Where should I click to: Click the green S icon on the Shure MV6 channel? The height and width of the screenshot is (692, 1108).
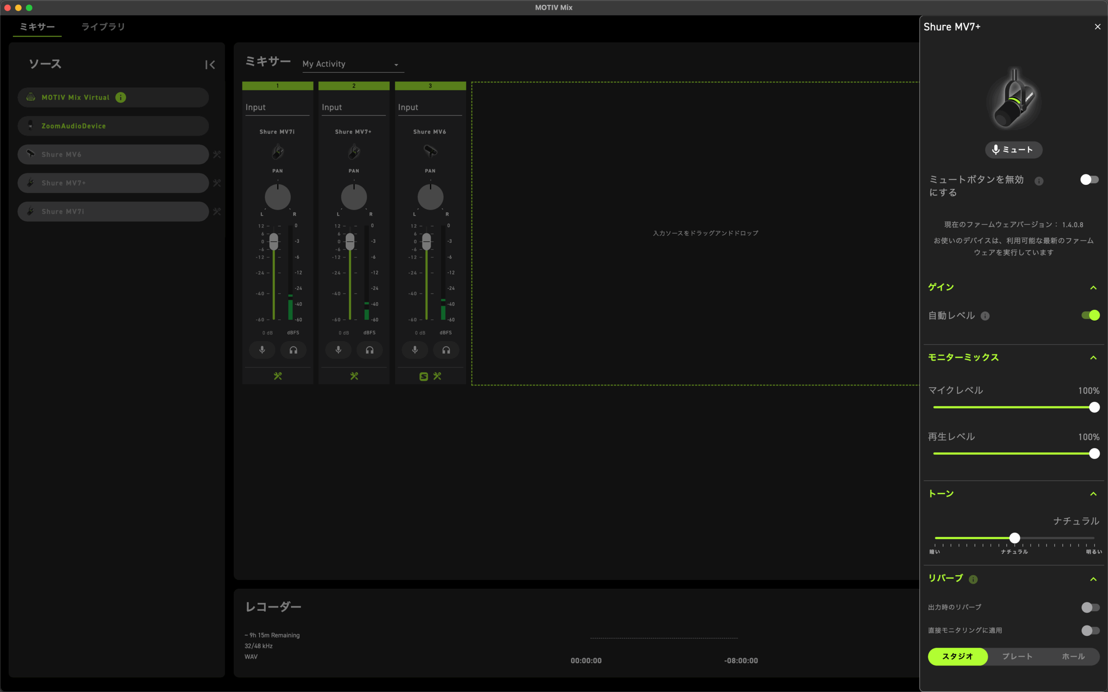click(x=422, y=376)
